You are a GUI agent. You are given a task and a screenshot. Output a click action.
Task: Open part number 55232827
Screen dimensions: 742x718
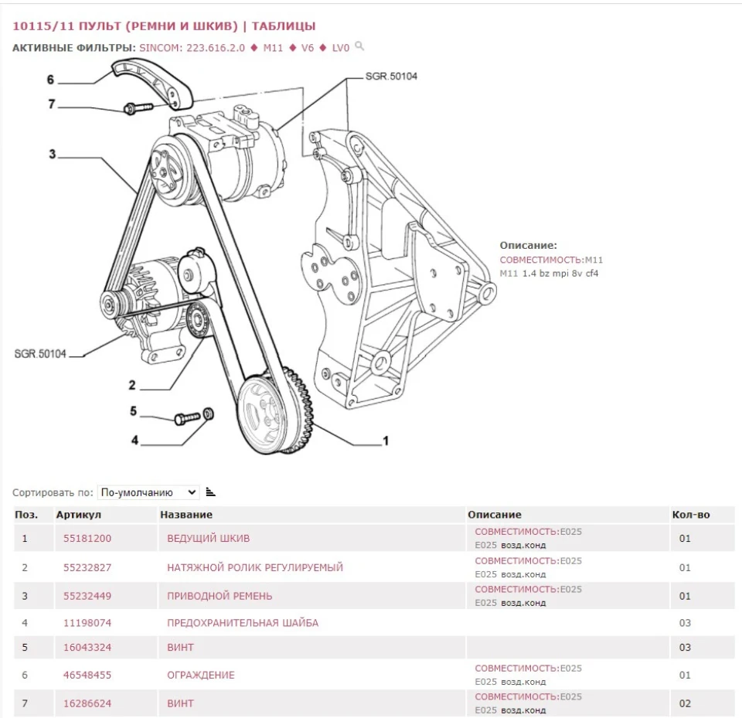click(87, 567)
